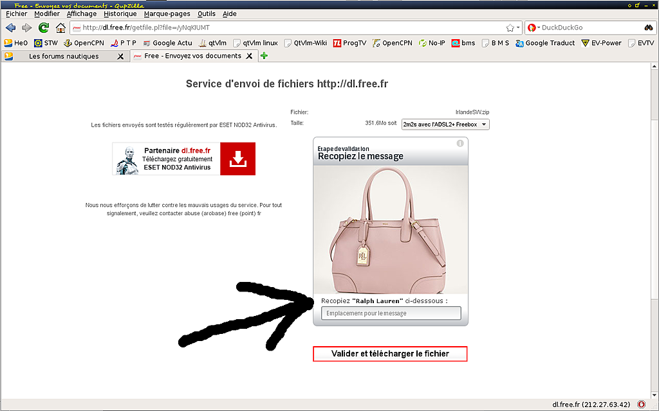Click the red status bar icon

click(x=642, y=405)
